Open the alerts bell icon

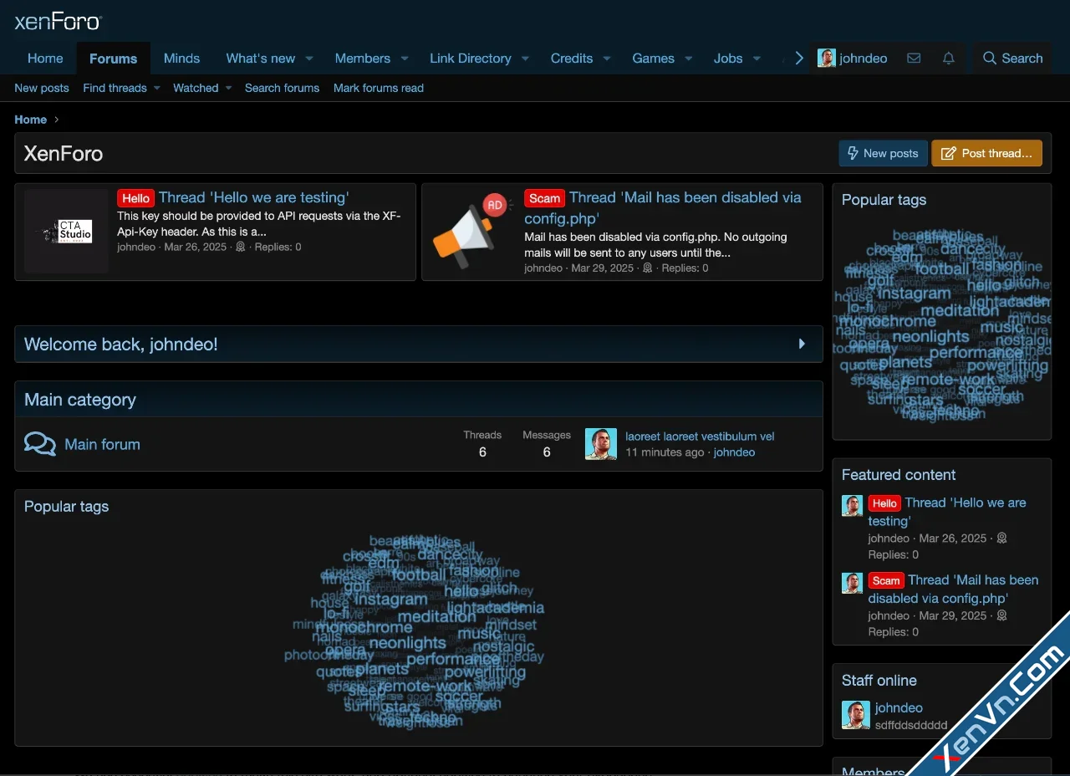948,58
